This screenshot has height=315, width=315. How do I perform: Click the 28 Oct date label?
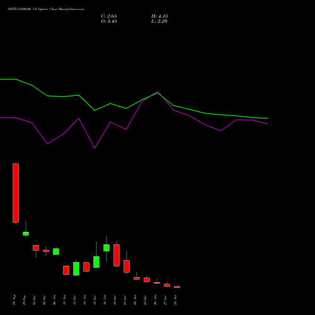(175, 300)
